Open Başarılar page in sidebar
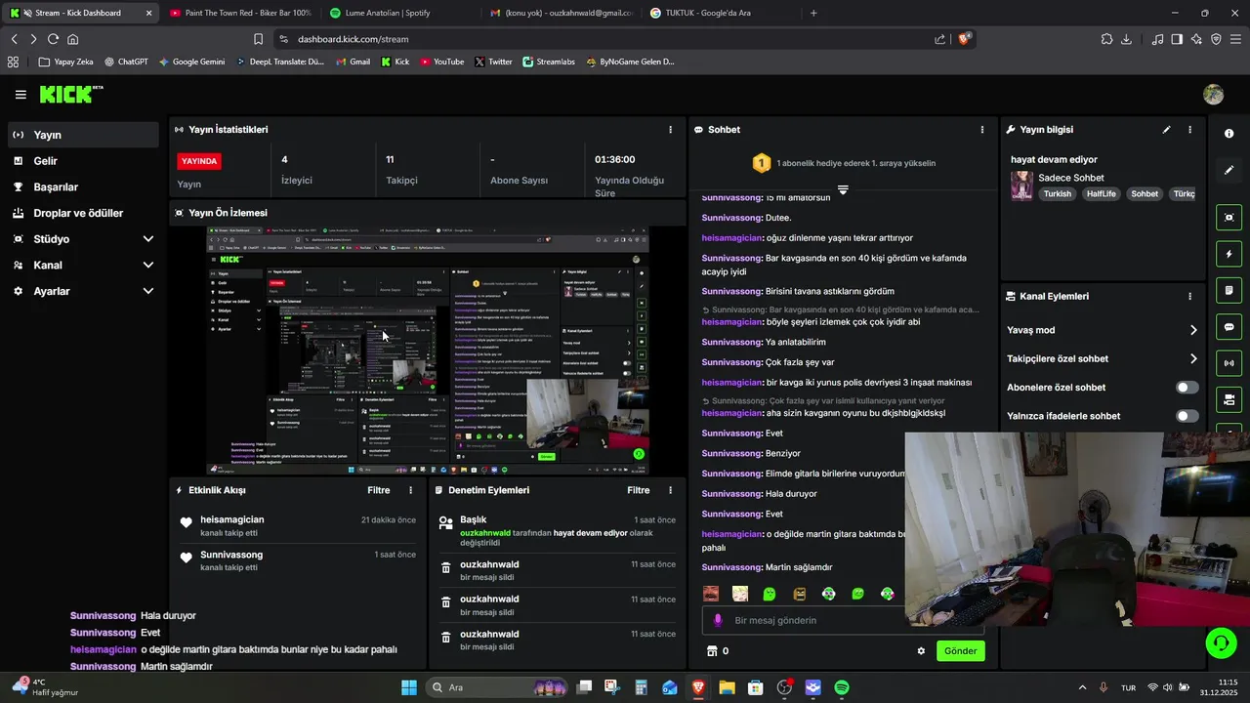Image resolution: width=1250 pixels, height=703 pixels. [x=83, y=186]
